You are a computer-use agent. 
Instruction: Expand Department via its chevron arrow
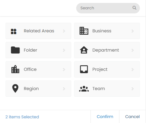point(133,50)
